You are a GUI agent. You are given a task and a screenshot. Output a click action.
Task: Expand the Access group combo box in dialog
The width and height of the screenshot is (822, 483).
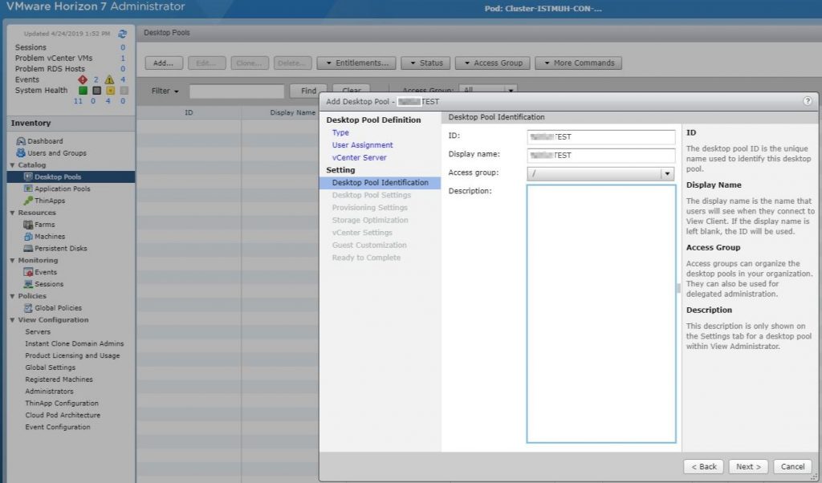click(x=667, y=173)
